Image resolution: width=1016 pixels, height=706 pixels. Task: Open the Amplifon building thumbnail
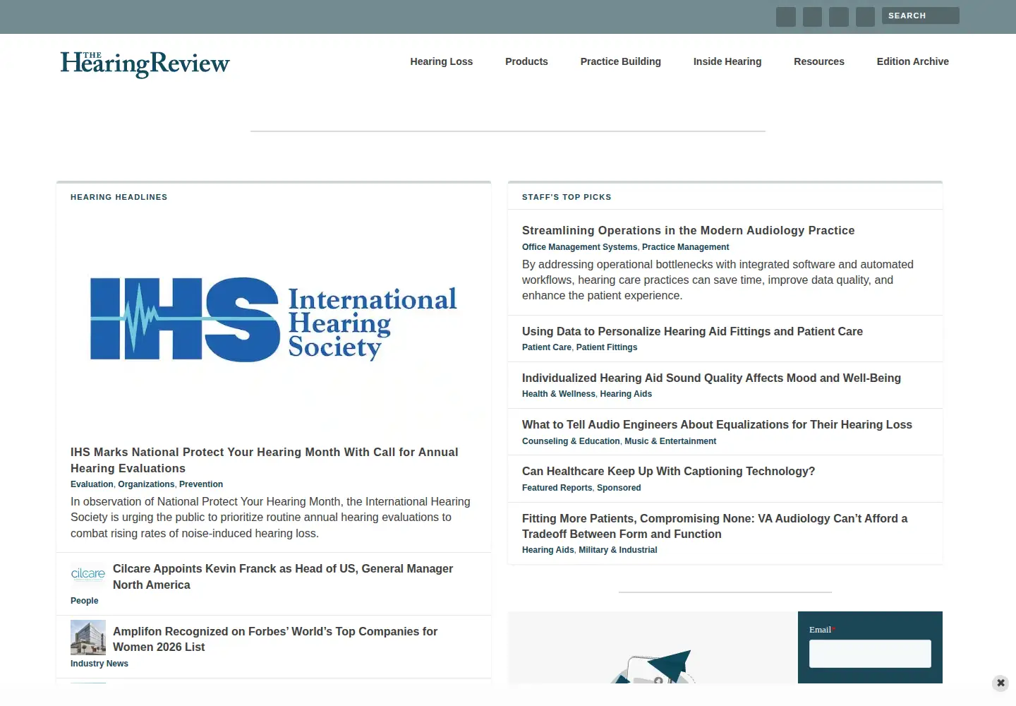point(88,638)
